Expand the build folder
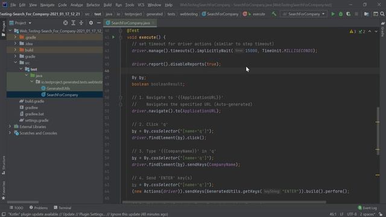Screen dimensions: 386x217 point(15,50)
